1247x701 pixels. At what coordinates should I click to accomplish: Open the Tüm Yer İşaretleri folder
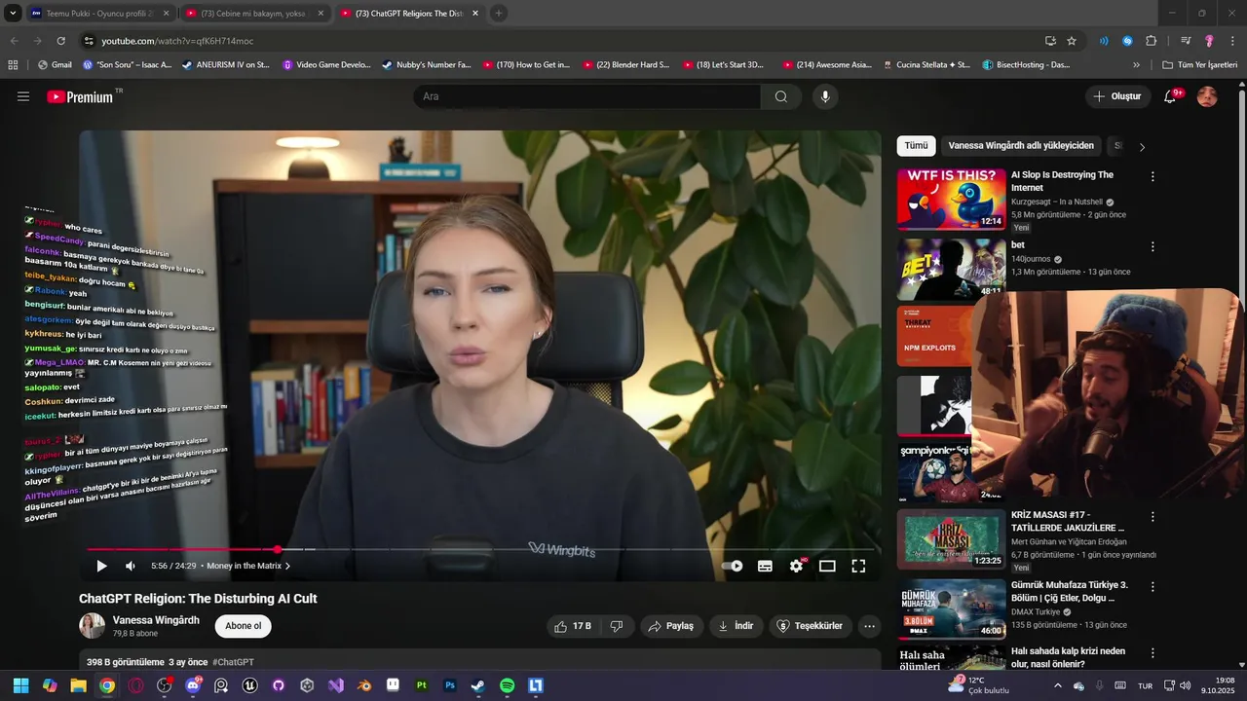click(x=1200, y=65)
